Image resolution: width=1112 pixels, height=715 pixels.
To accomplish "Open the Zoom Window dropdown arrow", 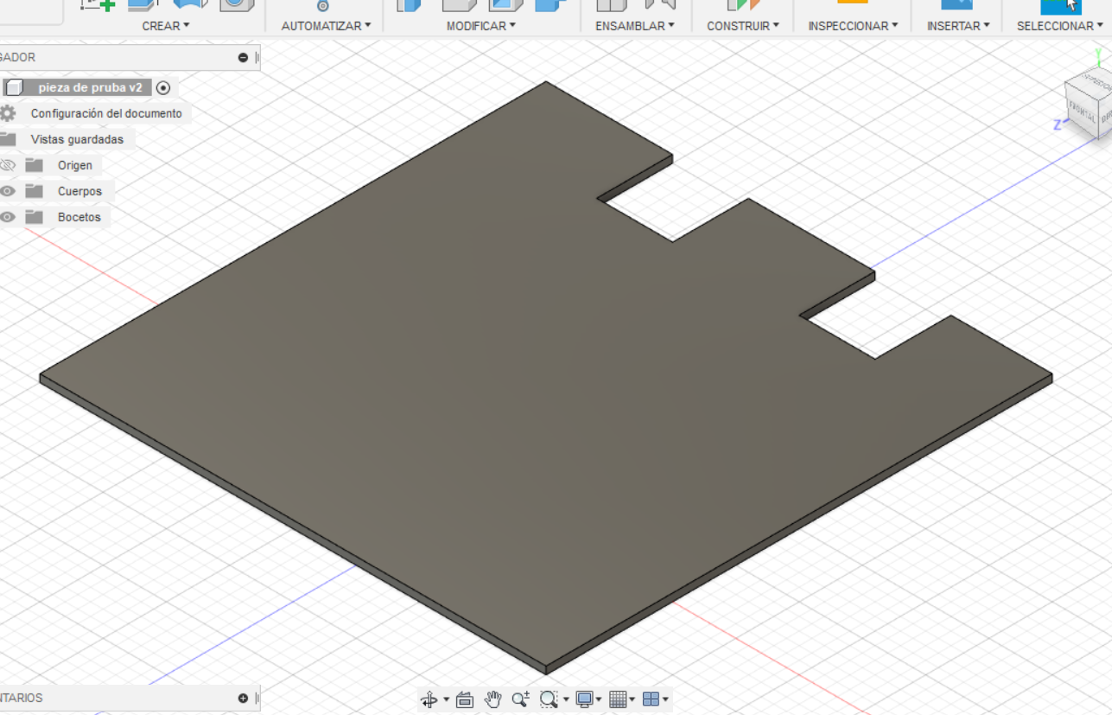I will (566, 699).
